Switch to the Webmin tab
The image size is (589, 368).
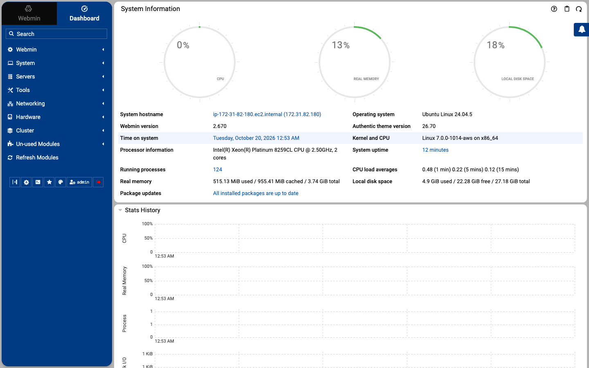point(29,13)
